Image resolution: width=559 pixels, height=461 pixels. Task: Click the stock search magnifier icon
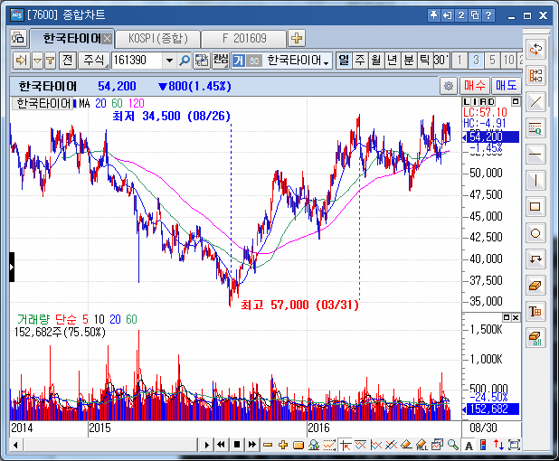pos(185,61)
